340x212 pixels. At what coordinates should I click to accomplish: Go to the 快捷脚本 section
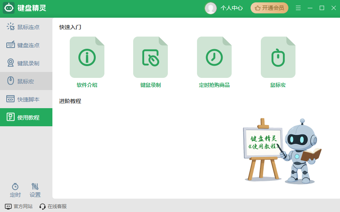[x=26, y=100]
